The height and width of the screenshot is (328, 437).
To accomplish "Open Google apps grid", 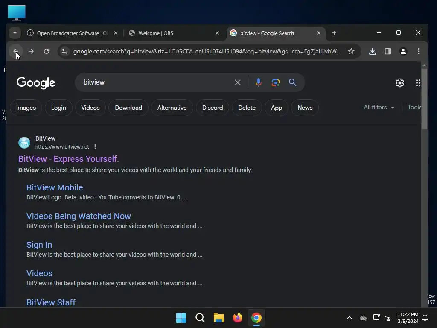I will 418,83.
